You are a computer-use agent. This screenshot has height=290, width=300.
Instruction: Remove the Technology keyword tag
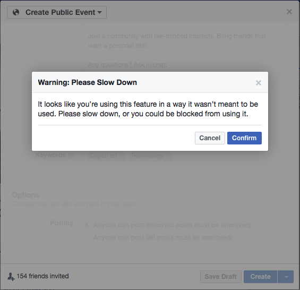168,156
